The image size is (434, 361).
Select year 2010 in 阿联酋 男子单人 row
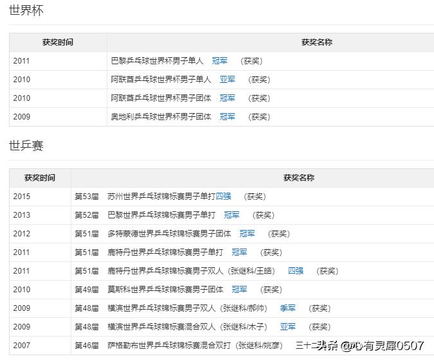click(x=22, y=80)
